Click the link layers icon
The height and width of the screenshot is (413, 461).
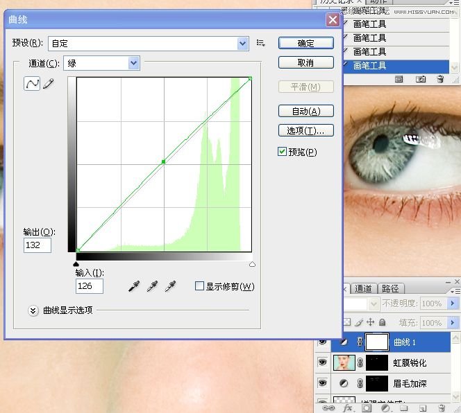(328, 408)
